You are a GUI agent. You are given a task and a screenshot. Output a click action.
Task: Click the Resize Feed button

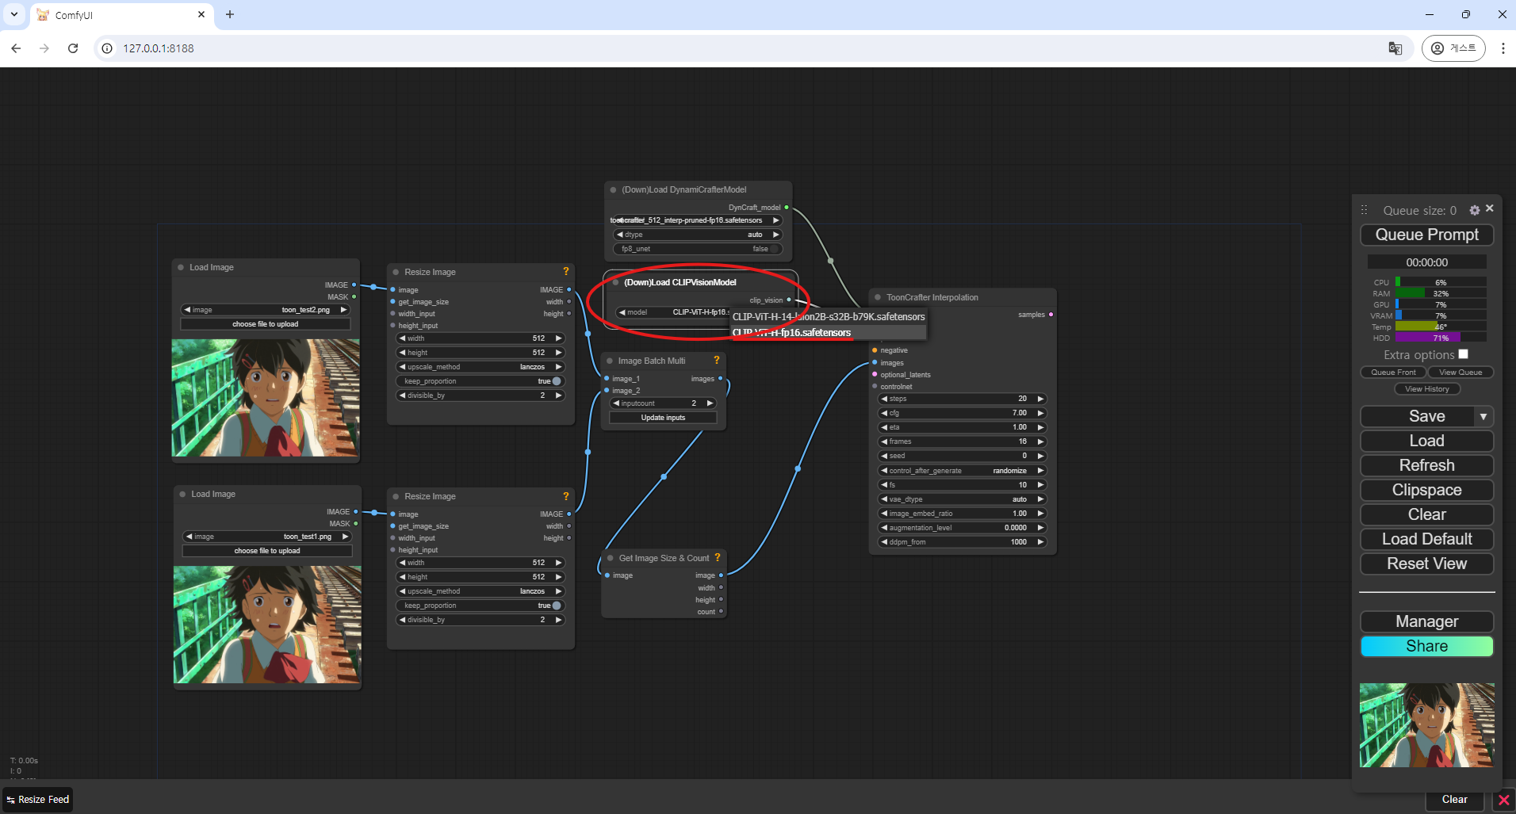click(38, 800)
